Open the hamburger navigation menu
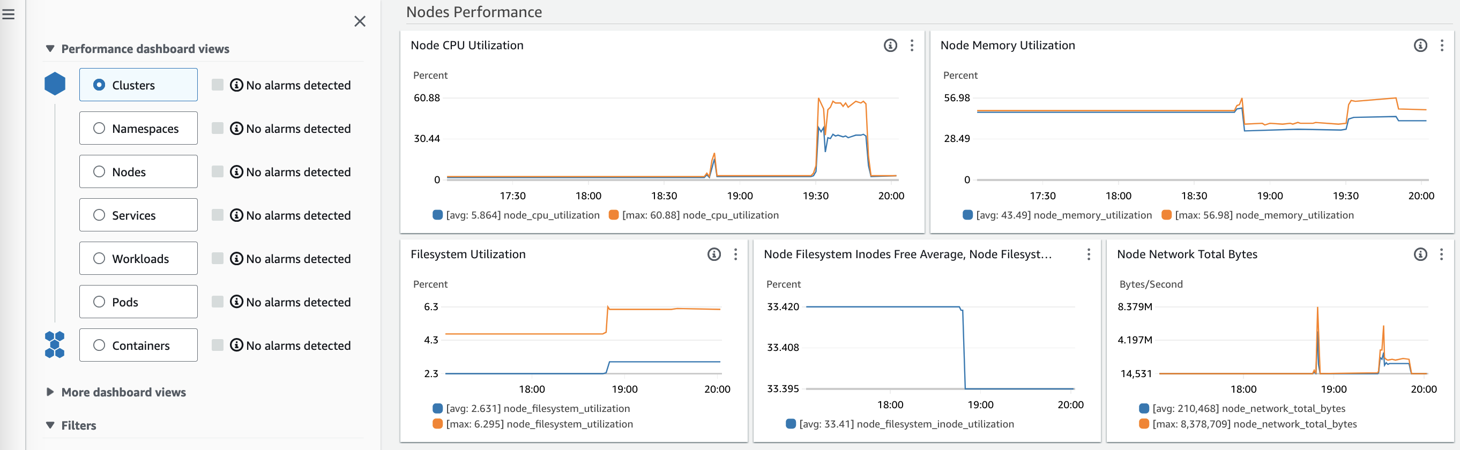 (9, 15)
